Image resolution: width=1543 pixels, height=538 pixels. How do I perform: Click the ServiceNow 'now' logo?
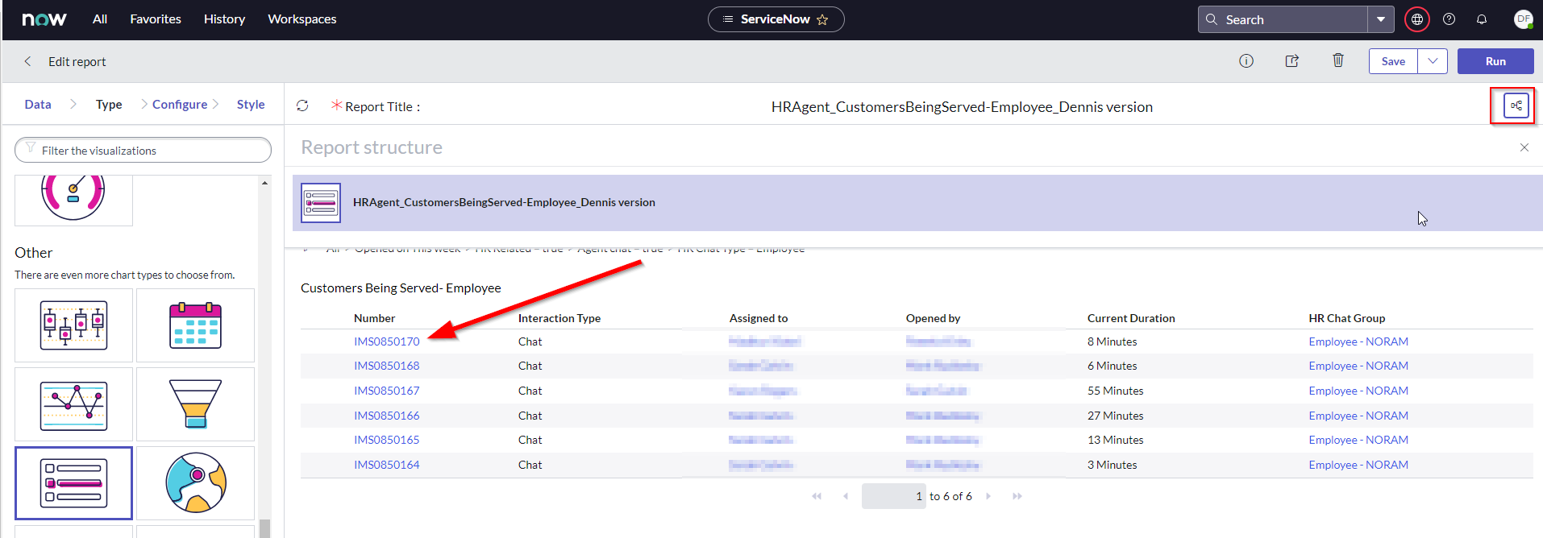click(44, 19)
